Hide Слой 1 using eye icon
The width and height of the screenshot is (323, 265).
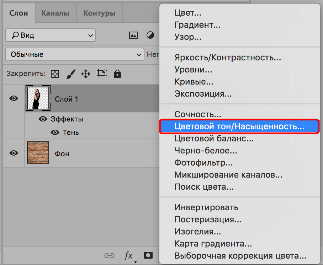click(x=14, y=98)
